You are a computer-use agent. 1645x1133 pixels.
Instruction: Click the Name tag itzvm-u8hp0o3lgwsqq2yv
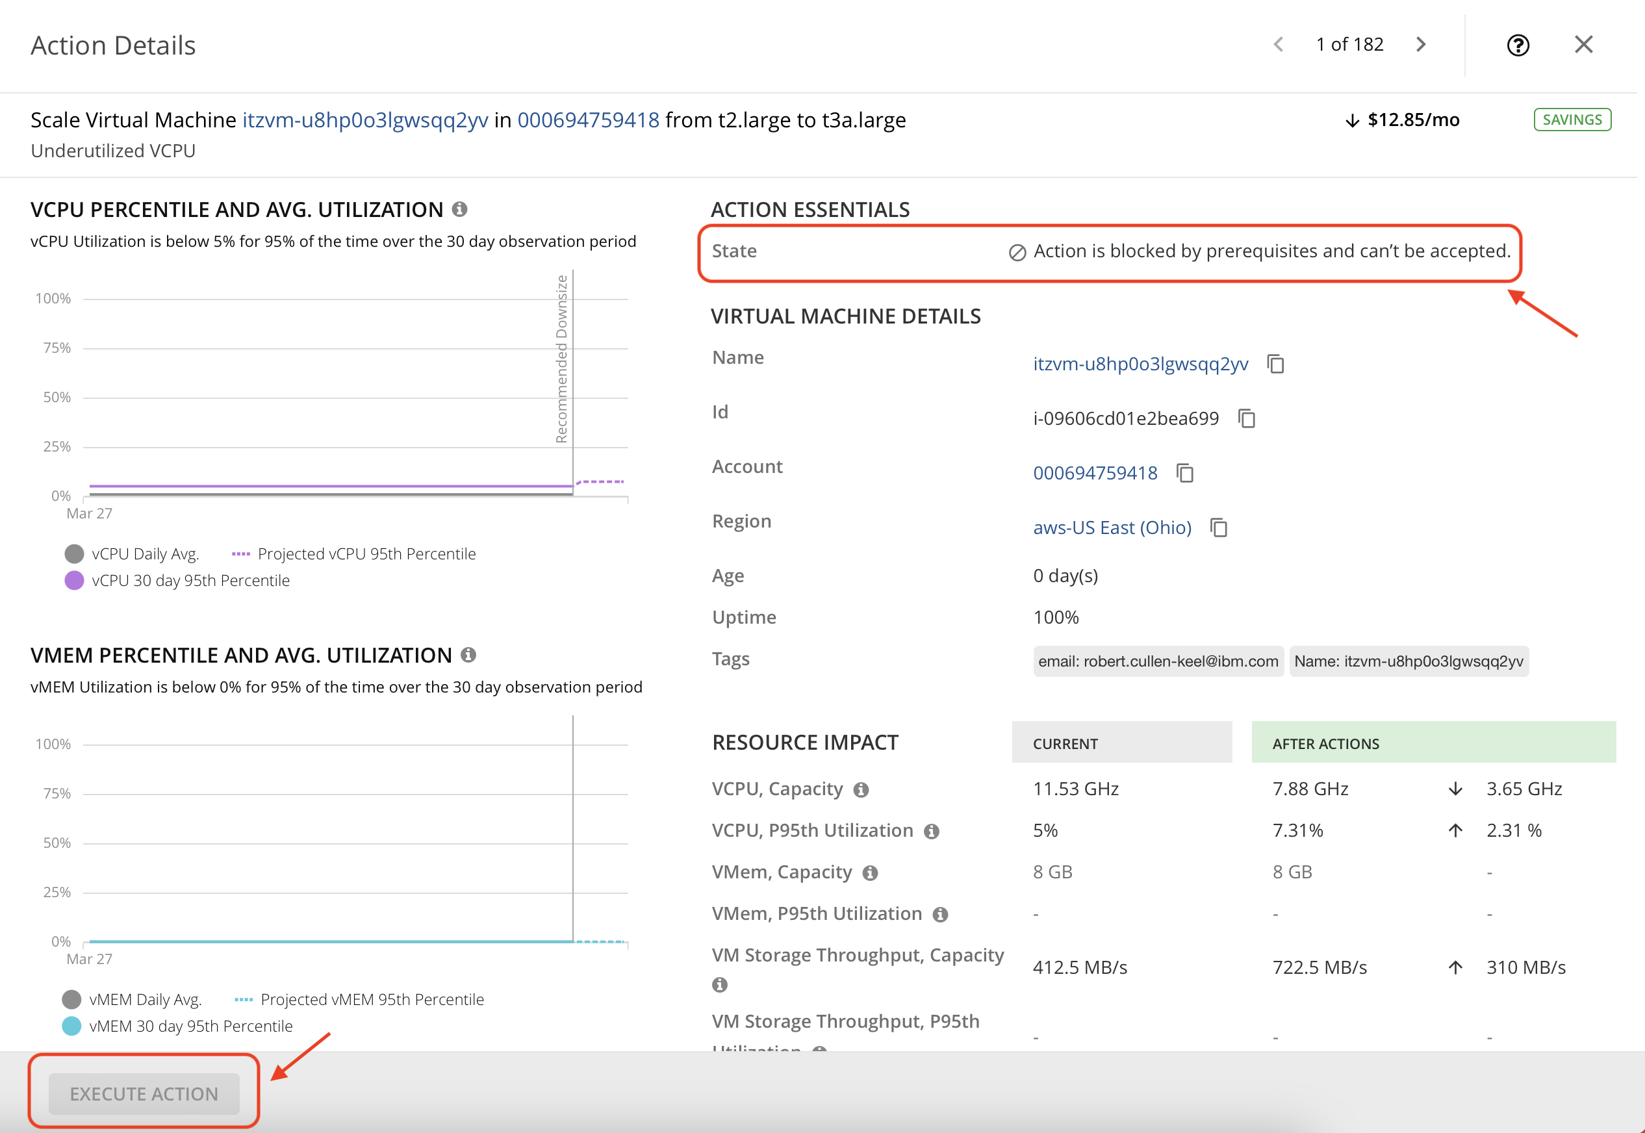1409,661
